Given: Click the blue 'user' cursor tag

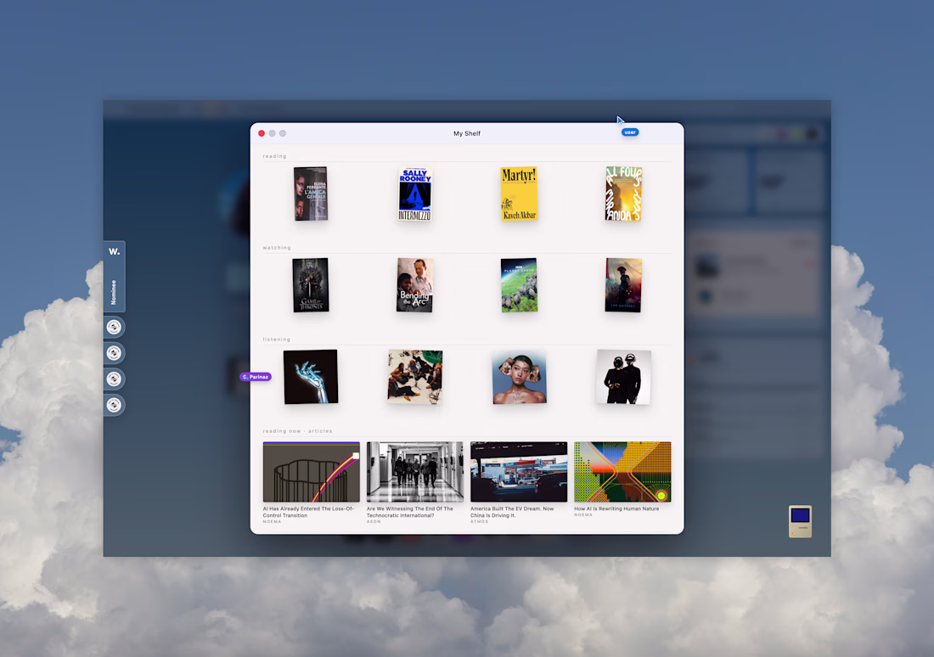Looking at the screenshot, I should (630, 132).
